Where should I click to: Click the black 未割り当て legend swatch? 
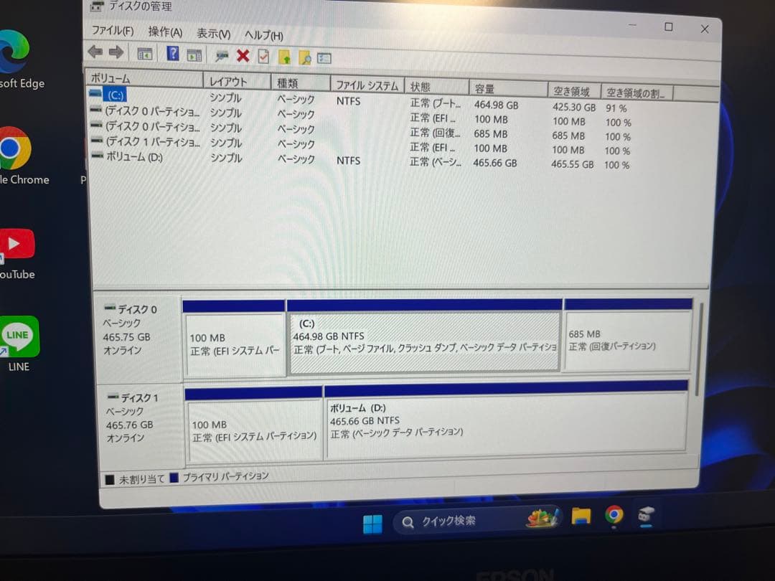coord(110,479)
